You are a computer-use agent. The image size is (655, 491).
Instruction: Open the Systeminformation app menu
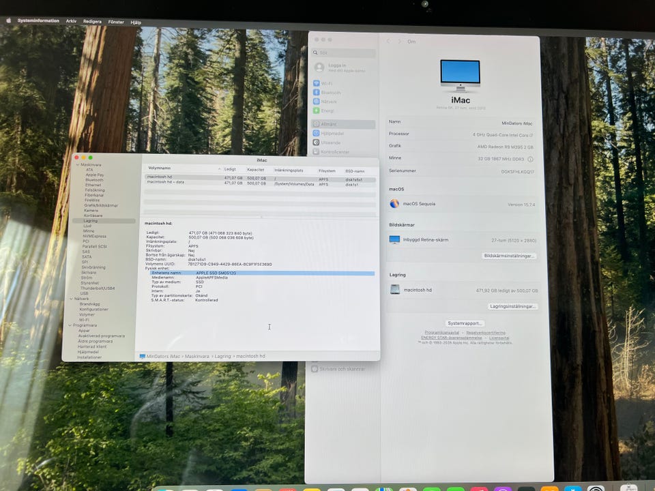tap(38, 21)
